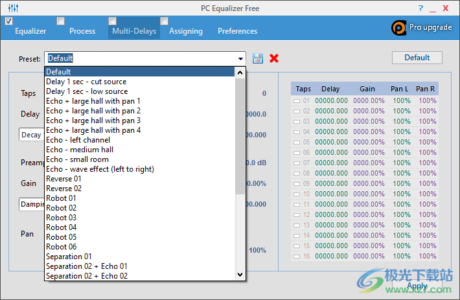Click the Gain column header in taps table
460x300 pixels.
367,89
